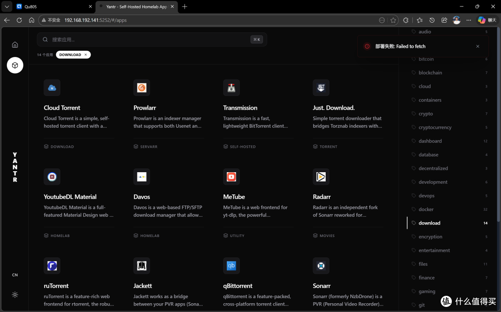
Task: Open Radarr title
Action: click(x=322, y=197)
